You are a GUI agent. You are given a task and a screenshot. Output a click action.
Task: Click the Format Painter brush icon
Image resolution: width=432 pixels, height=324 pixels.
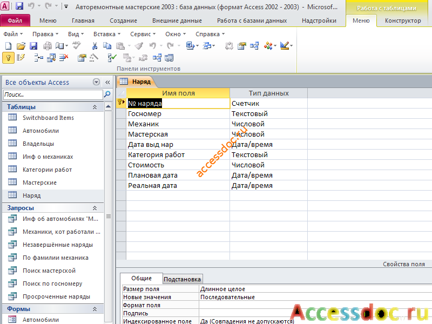coord(139,46)
